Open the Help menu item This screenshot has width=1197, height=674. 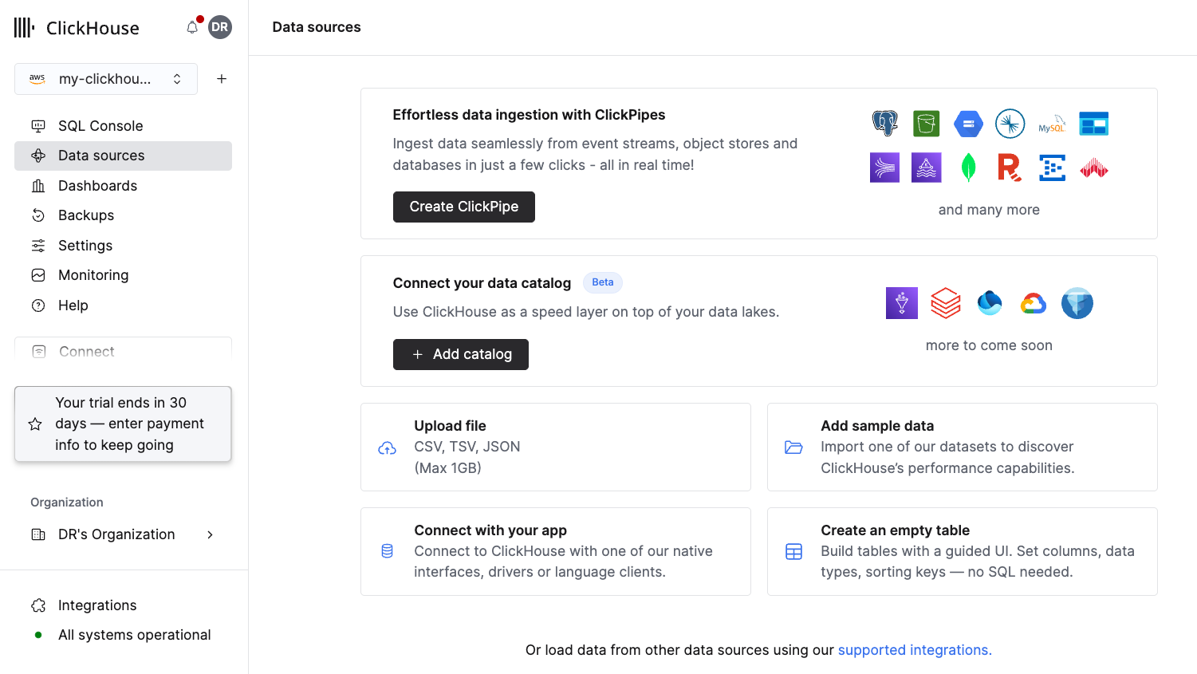click(x=123, y=305)
